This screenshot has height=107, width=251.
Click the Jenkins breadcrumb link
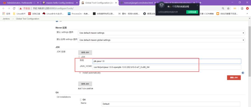coord(6,19)
